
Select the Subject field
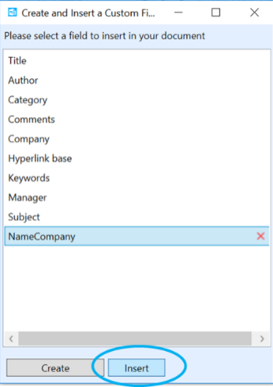(137, 217)
